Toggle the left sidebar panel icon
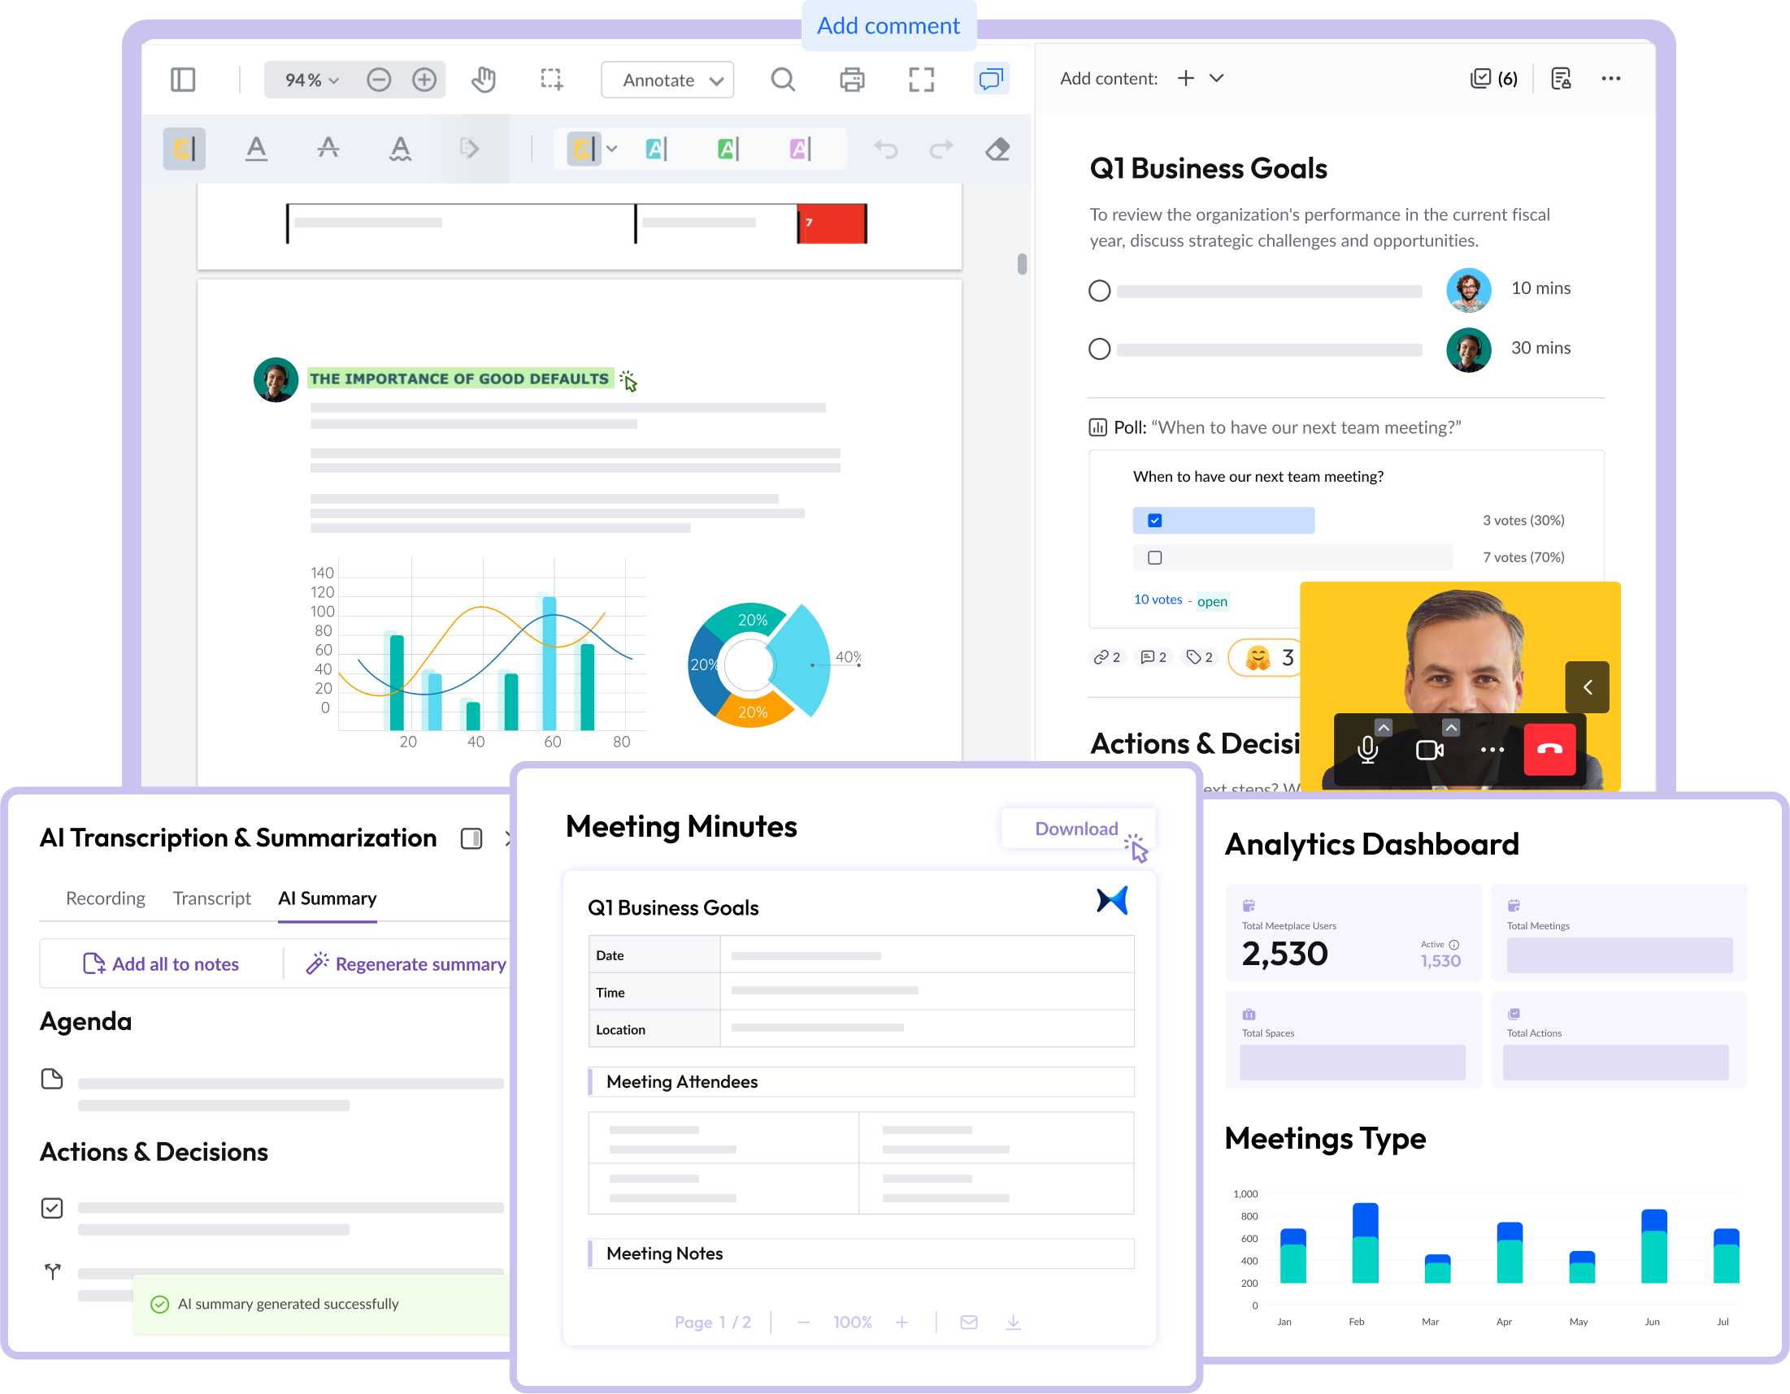This screenshot has width=1790, height=1394. [x=183, y=80]
